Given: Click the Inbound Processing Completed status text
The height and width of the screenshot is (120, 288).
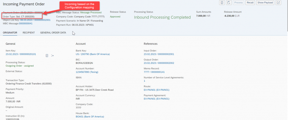Looking at the screenshot, I should tap(162, 17).
